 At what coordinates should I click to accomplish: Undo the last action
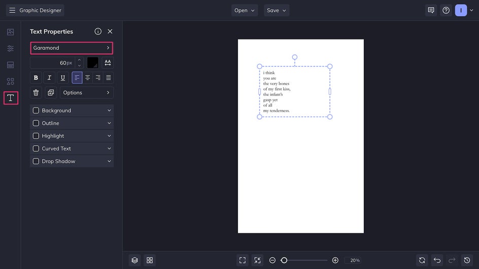pyautogui.click(x=437, y=260)
